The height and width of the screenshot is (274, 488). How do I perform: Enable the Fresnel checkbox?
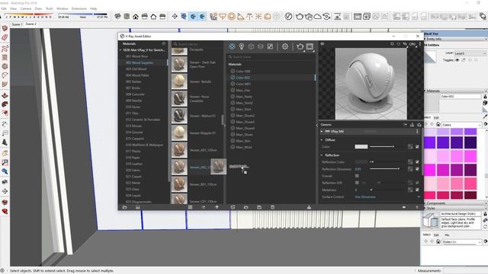(x=357, y=176)
